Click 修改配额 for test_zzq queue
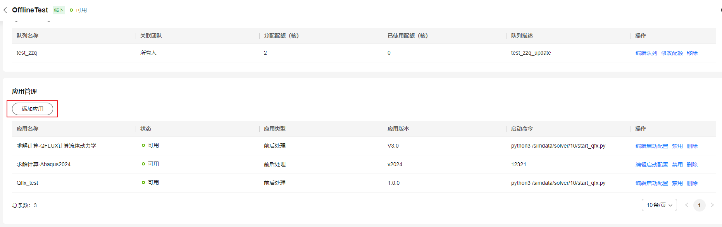Image resolution: width=722 pixels, height=227 pixels. tap(672, 53)
